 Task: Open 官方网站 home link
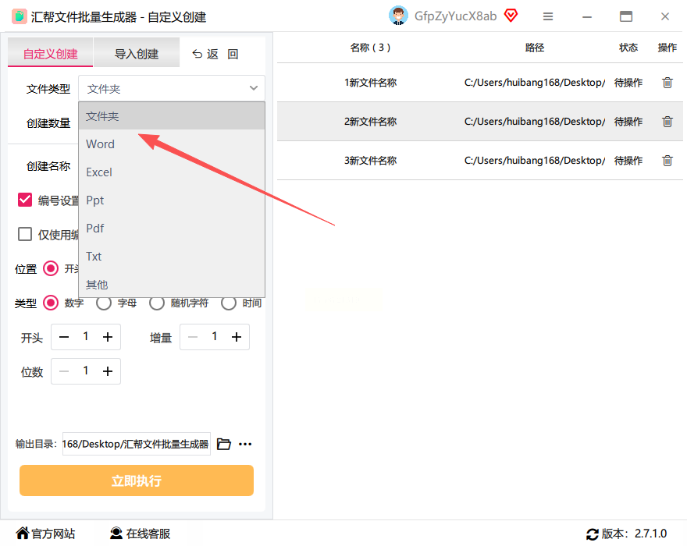pyautogui.click(x=45, y=534)
